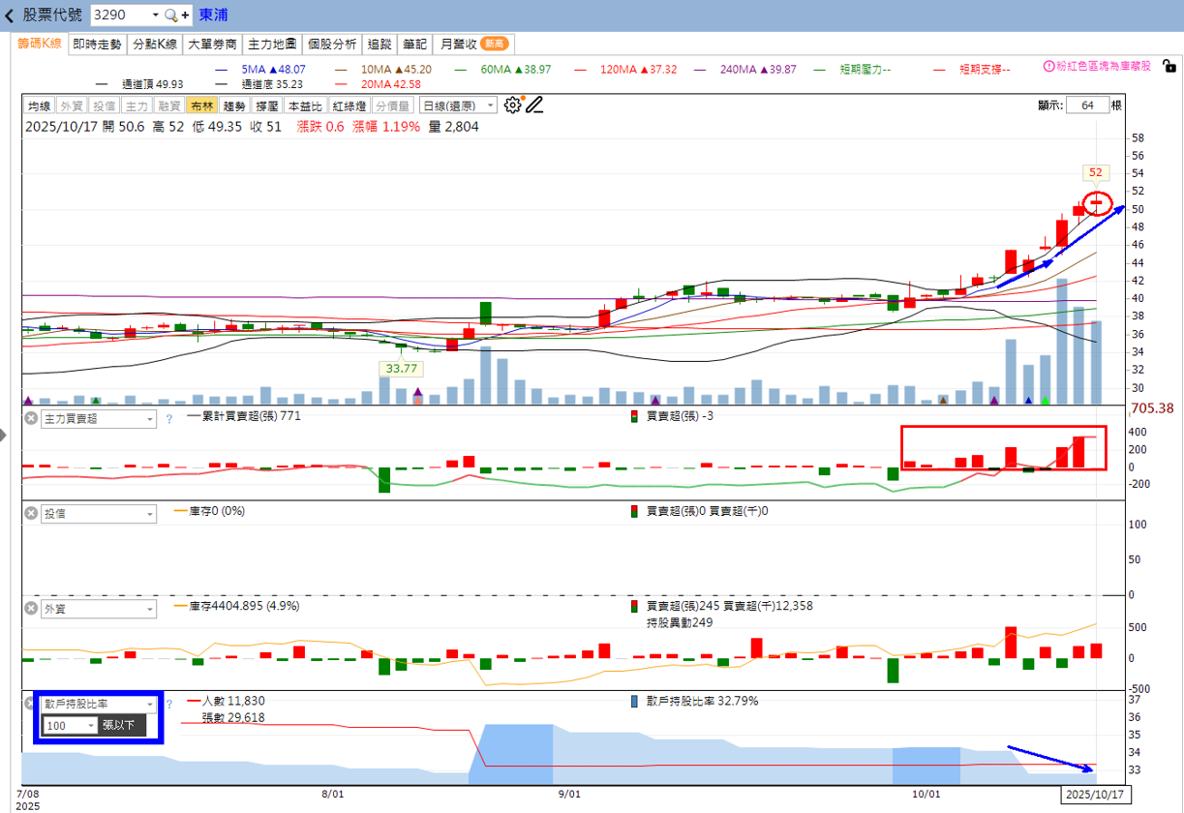The width and height of the screenshot is (1184, 813).
Task: Switch to the 分點K線 tab
Action: tap(155, 44)
